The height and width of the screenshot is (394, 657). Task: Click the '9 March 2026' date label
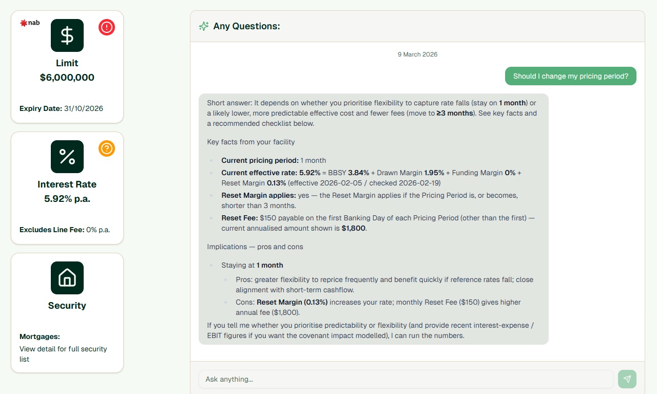(x=417, y=54)
